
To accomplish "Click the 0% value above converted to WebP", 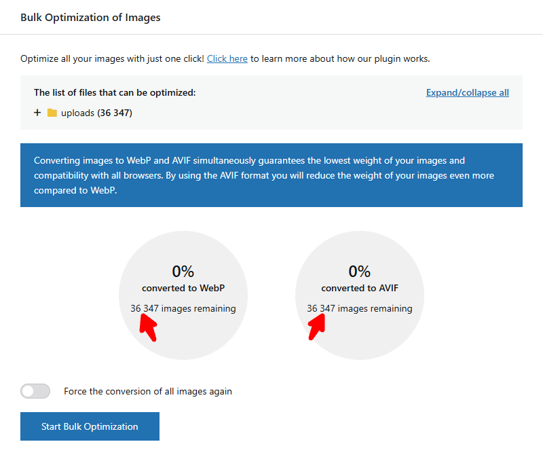I will pyautogui.click(x=183, y=272).
